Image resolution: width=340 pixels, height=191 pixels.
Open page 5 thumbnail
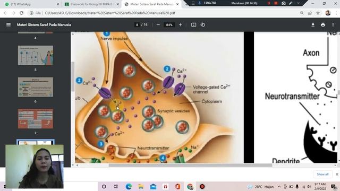point(36,55)
